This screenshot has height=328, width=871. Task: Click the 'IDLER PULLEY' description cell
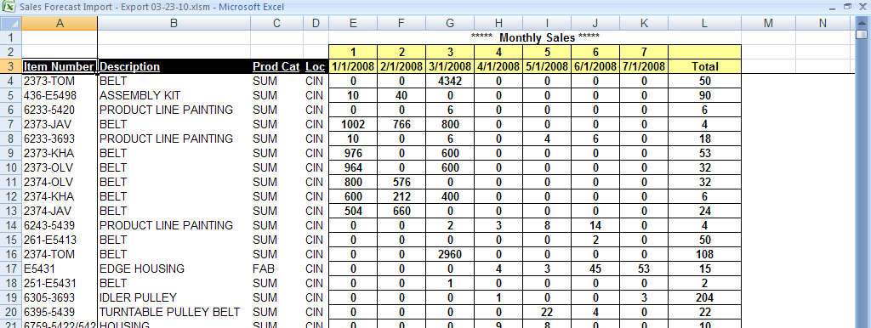pyautogui.click(x=174, y=297)
